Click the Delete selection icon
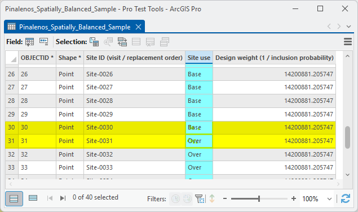This screenshot has height=212, width=358. pos(150,42)
